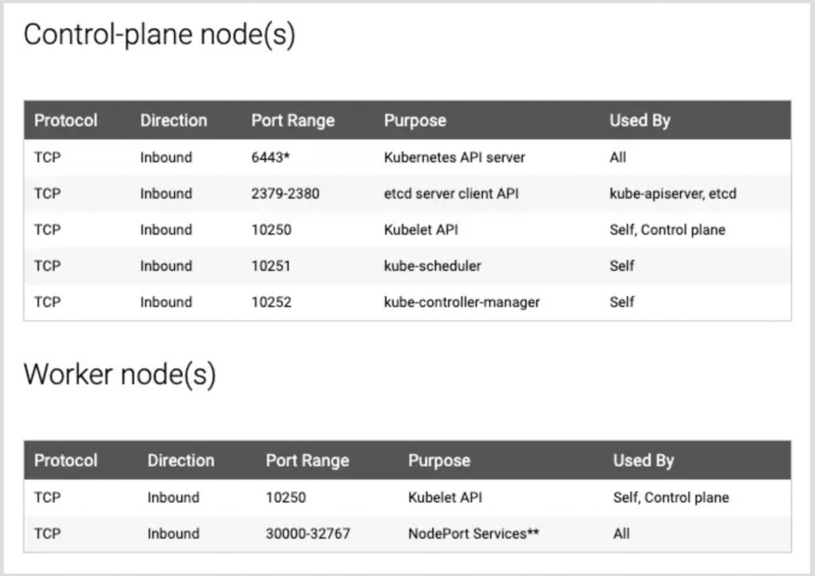This screenshot has height=576, width=815.
Task: Click the 2379-2380 port range cell
Action: (285, 194)
